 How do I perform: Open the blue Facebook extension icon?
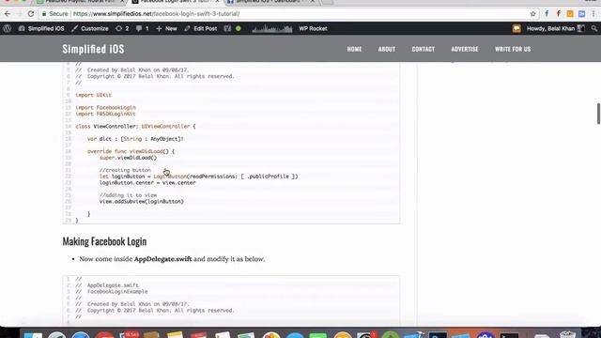point(547,14)
